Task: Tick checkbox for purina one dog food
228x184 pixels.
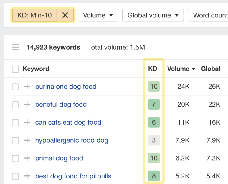Action: coord(15,87)
